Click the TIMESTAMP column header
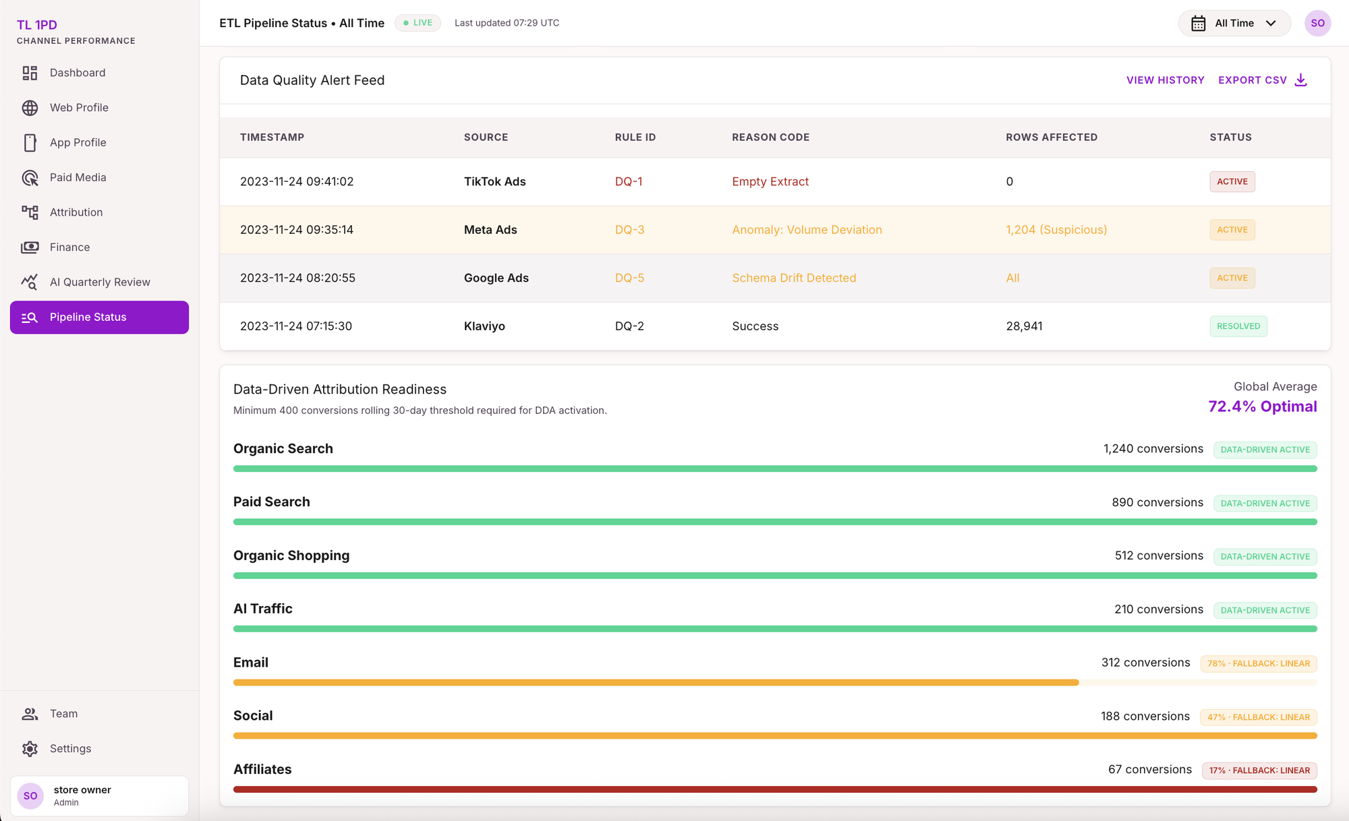This screenshot has height=821, width=1349. [x=272, y=138]
